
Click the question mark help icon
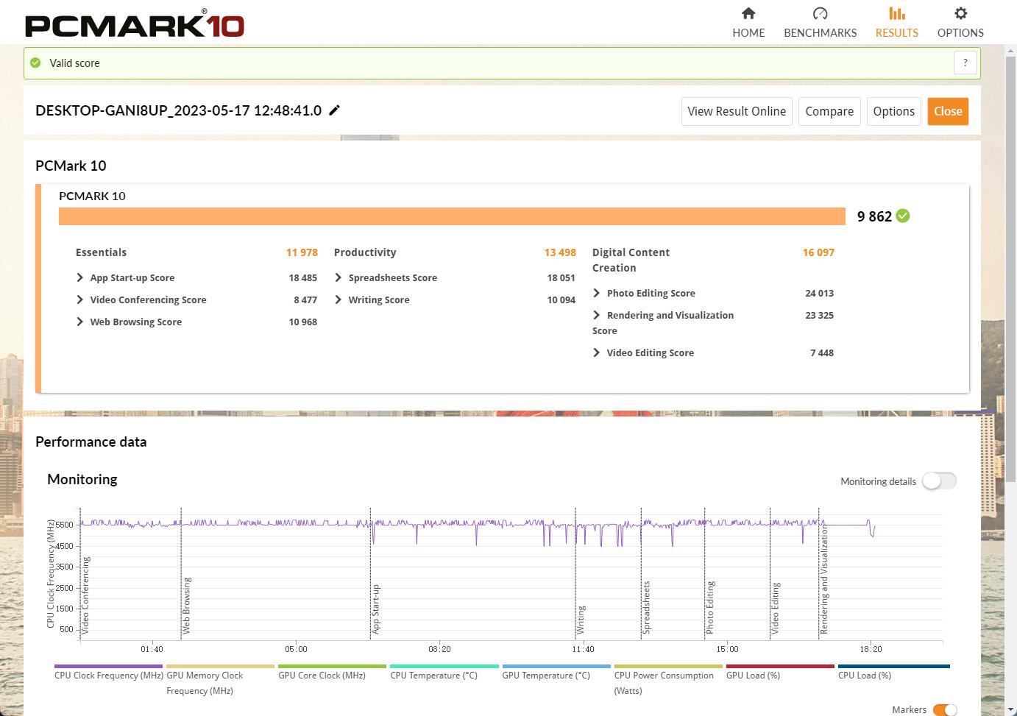pyautogui.click(x=965, y=63)
